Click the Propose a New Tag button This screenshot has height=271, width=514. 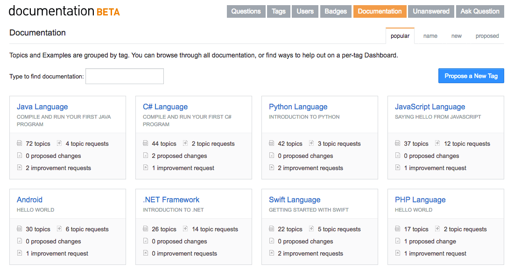point(471,76)
